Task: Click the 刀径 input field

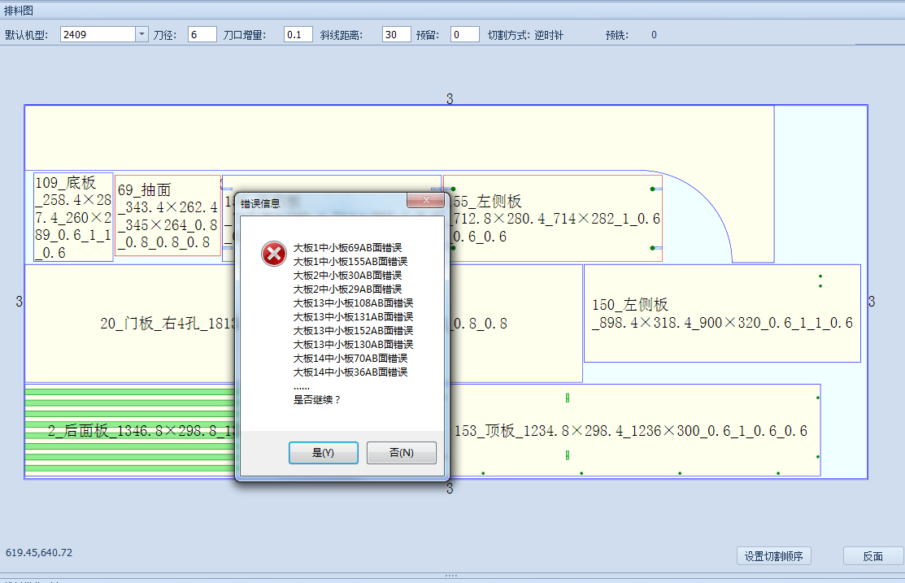Action: (x=202, y=35)
